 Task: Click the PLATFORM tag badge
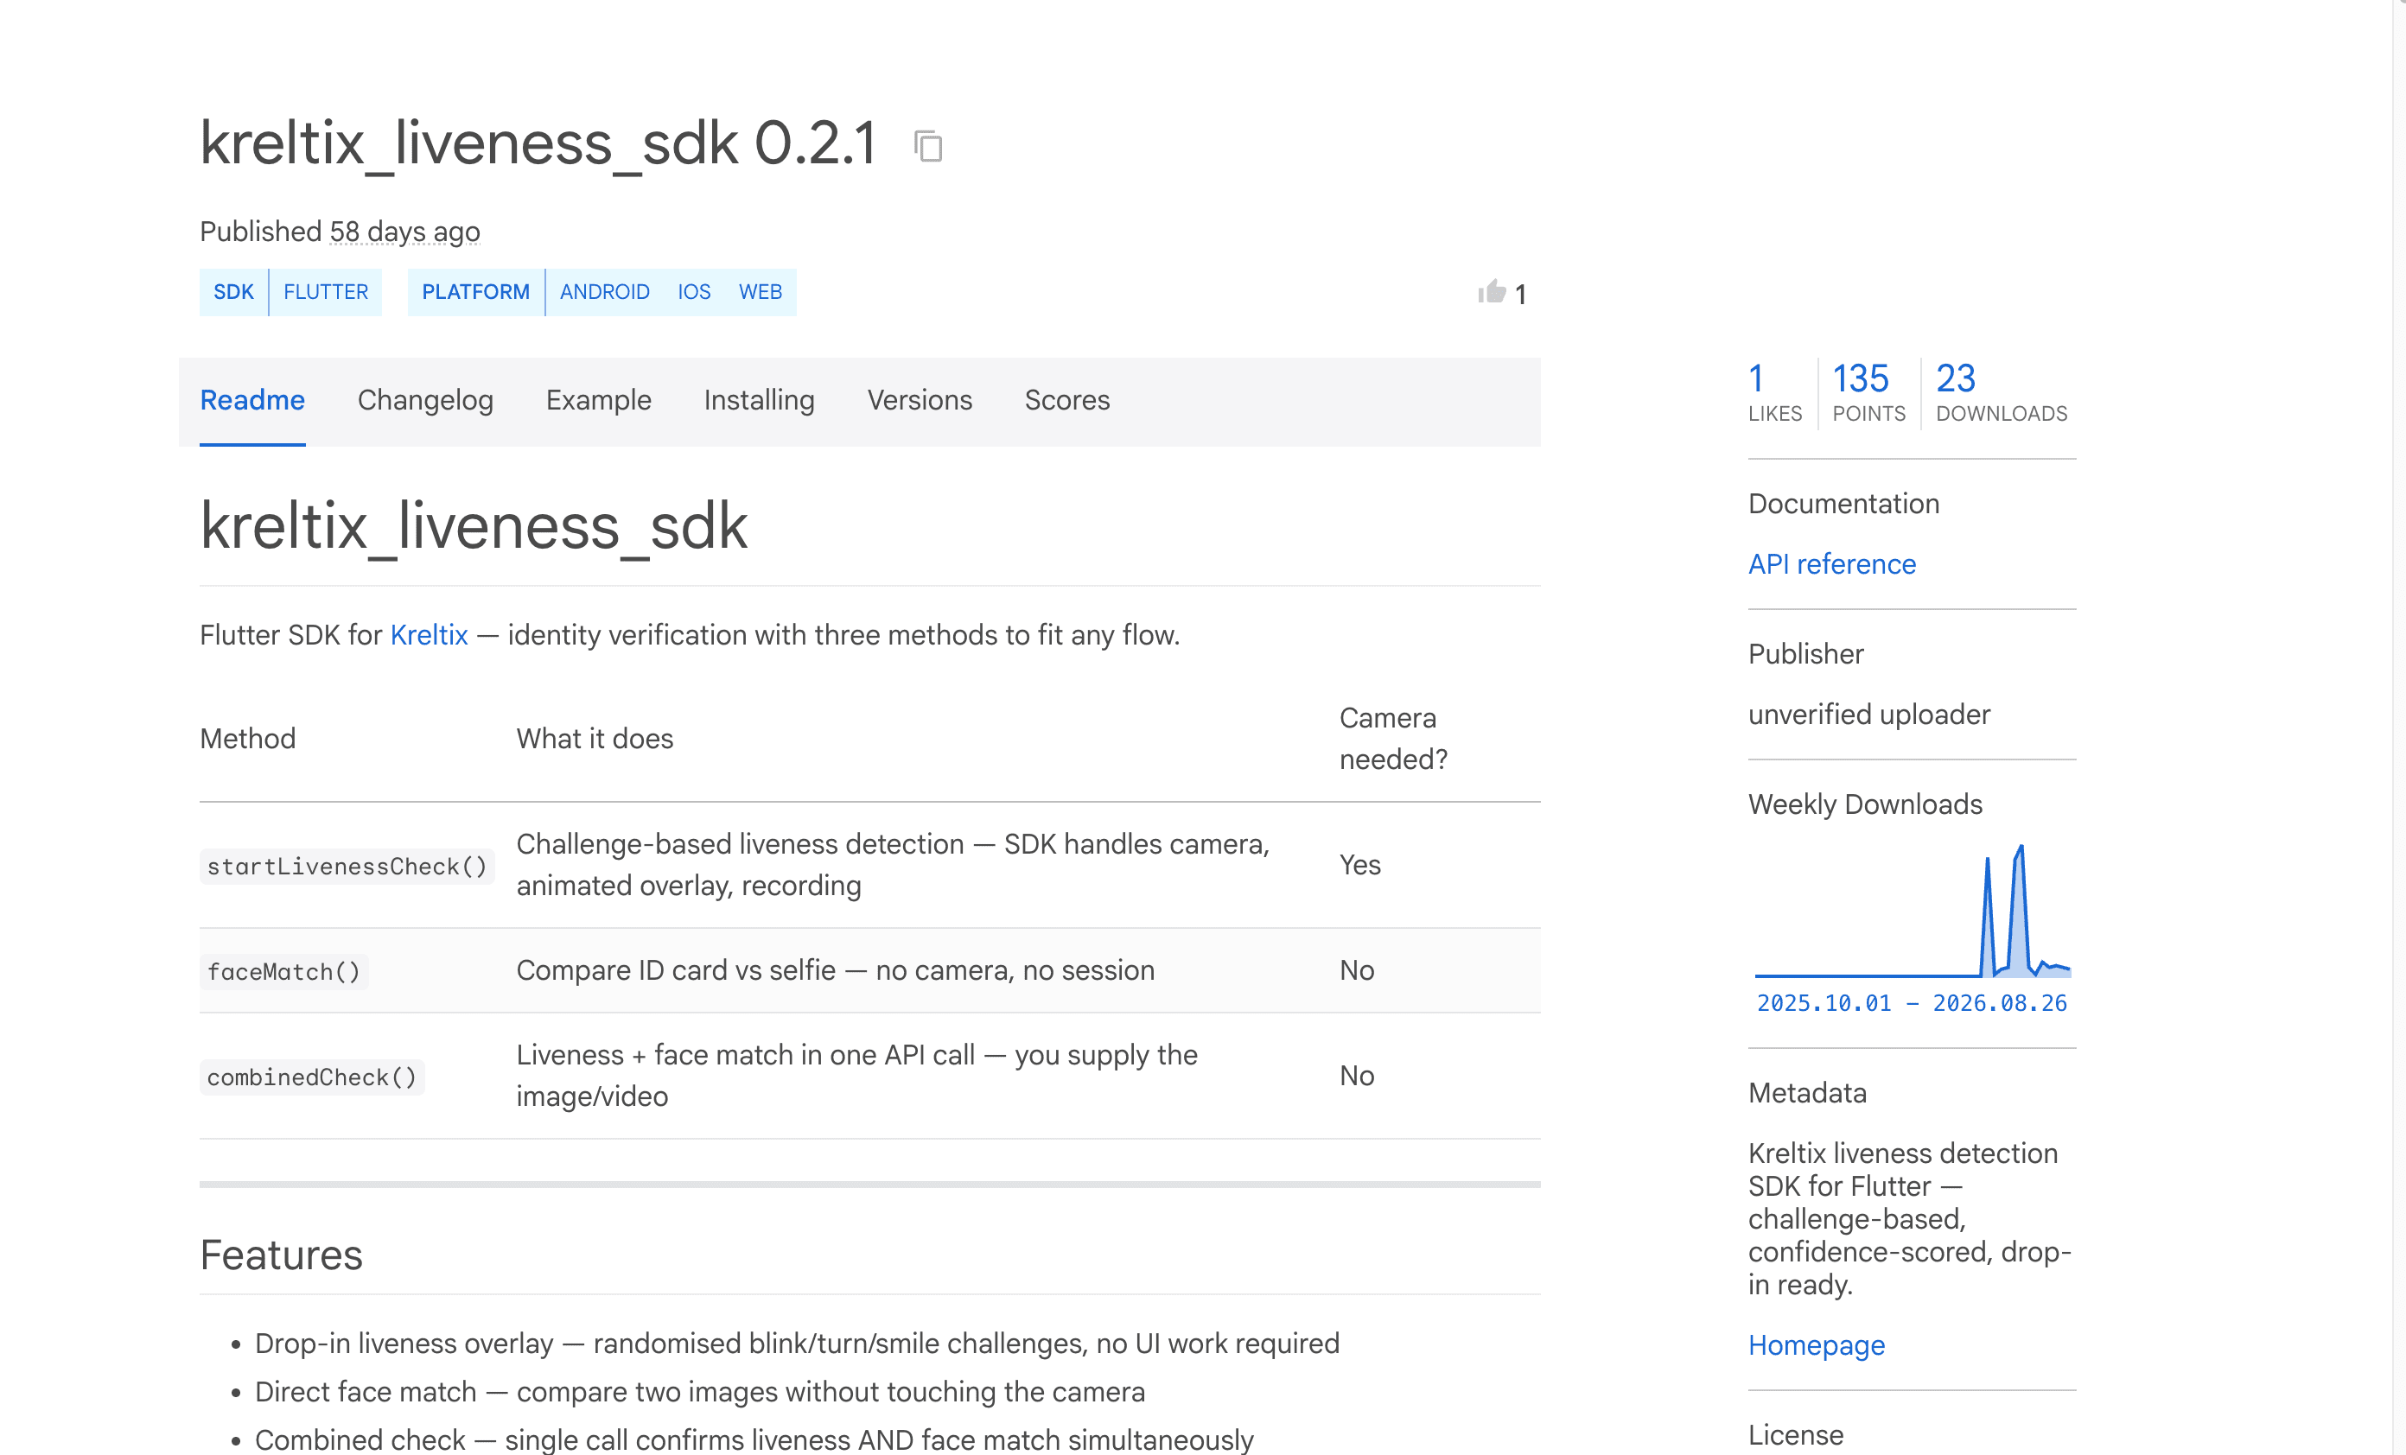coord(475,292)
